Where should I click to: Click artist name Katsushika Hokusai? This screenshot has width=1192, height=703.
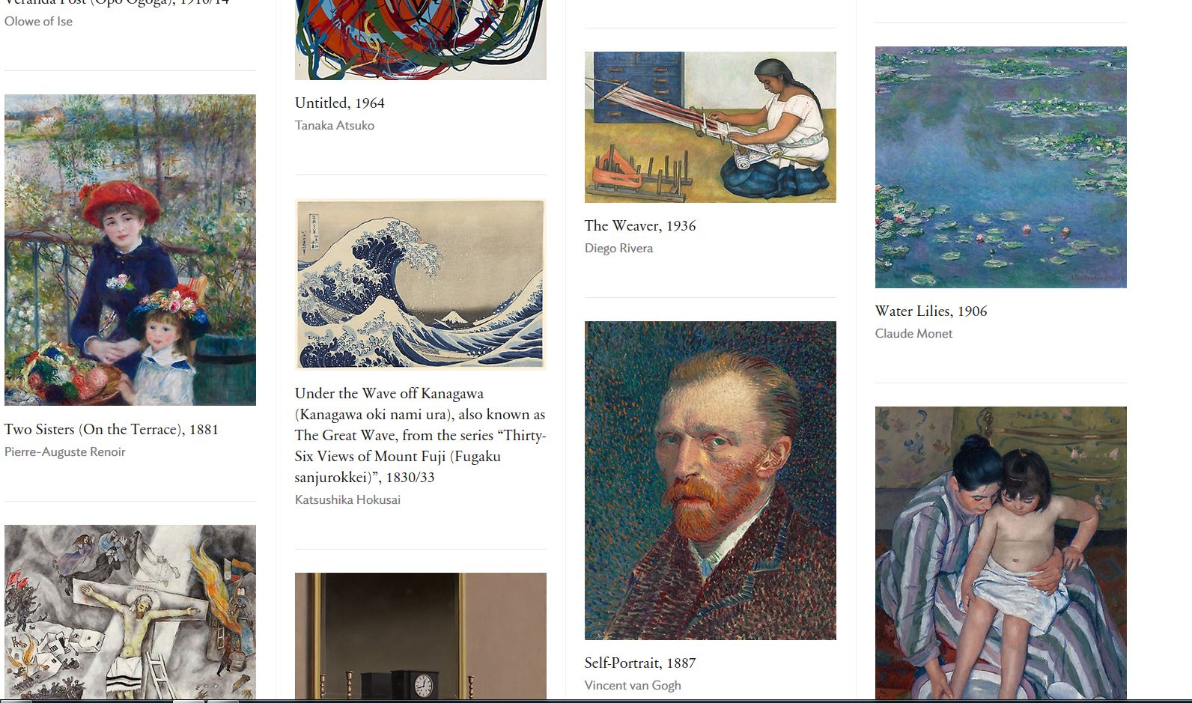coord(347,500)
